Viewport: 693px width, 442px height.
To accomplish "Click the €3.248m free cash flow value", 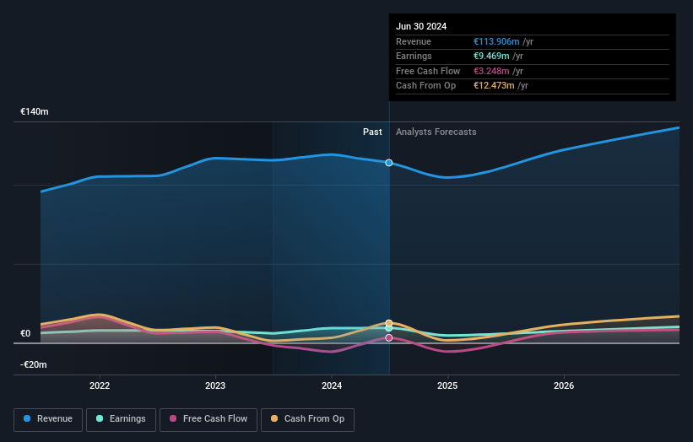I will click(491, 71).
